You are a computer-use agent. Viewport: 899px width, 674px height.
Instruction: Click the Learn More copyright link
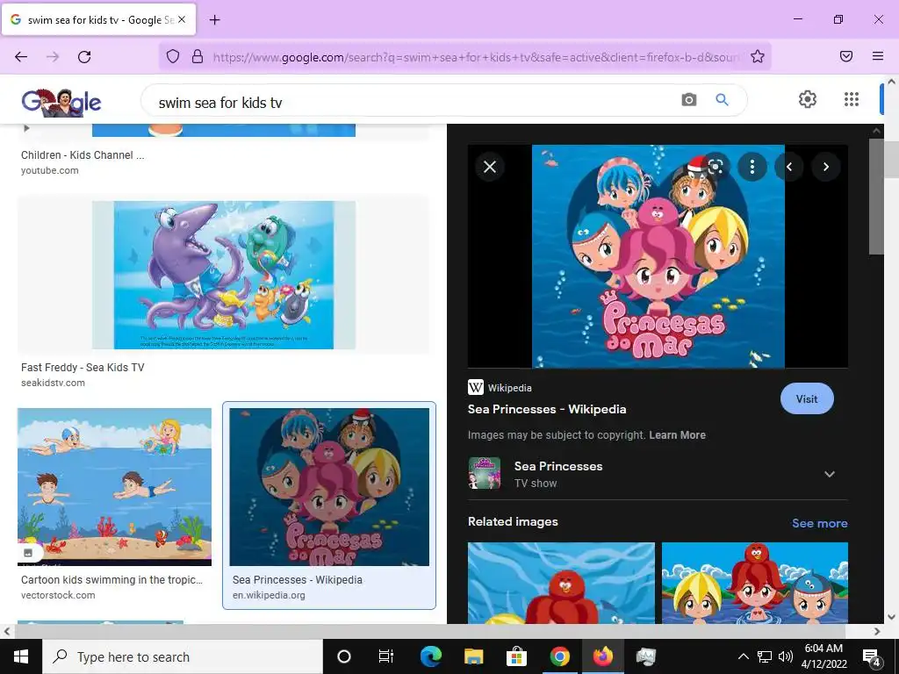677,435
